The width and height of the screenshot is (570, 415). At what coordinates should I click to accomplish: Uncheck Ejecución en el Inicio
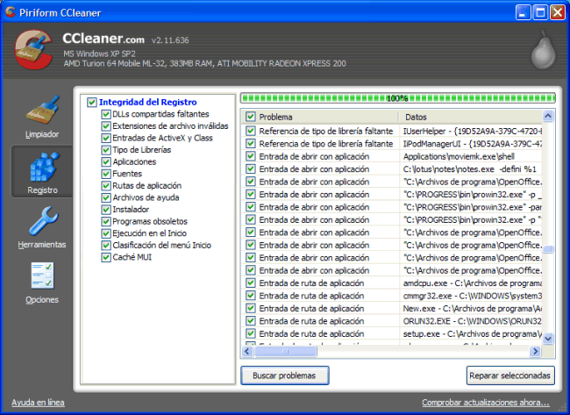tap(106, 233)
